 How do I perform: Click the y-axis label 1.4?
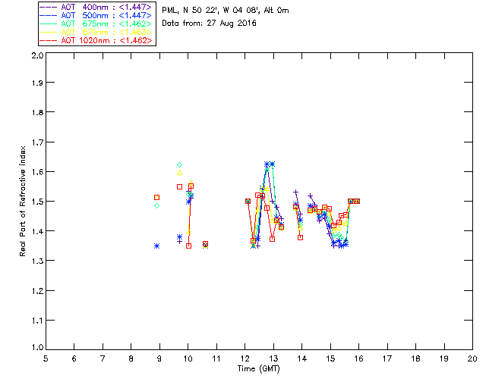click(37, 231)
